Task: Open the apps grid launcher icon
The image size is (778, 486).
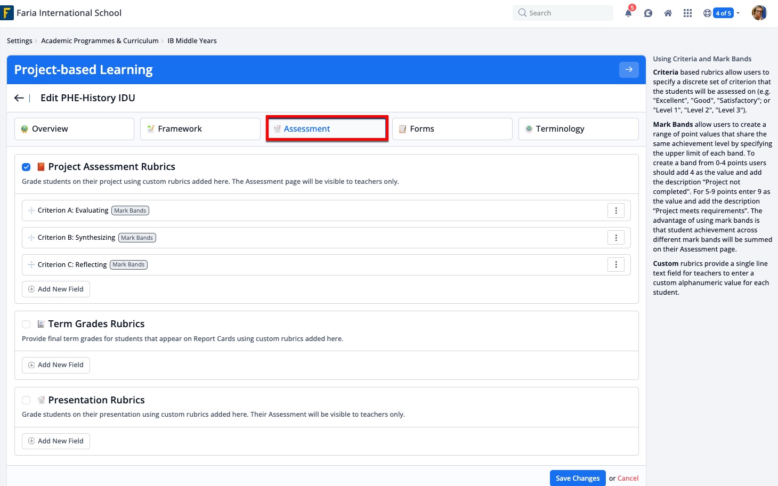Action: (687, 13)
